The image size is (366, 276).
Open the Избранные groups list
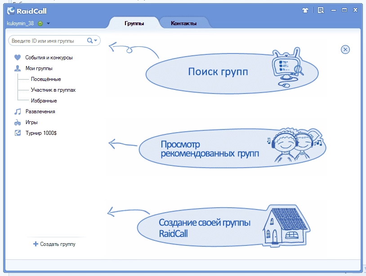coord(44,101)
